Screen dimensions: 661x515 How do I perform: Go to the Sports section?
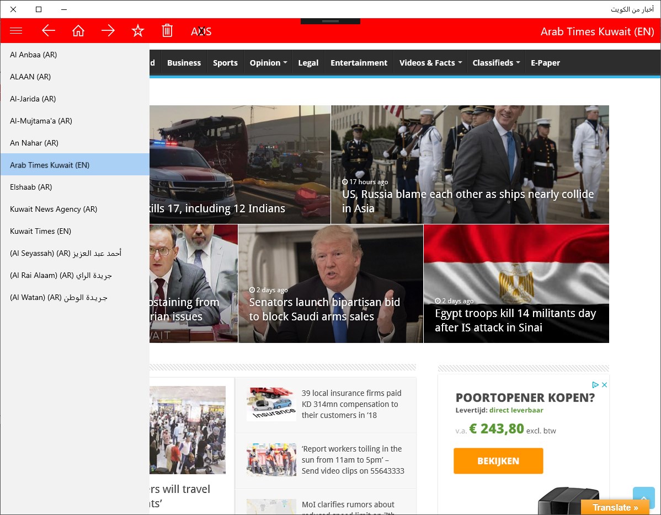pos(225,63)
